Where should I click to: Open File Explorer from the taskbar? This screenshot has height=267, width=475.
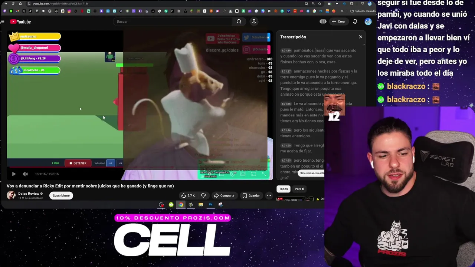tap(201, 205)
